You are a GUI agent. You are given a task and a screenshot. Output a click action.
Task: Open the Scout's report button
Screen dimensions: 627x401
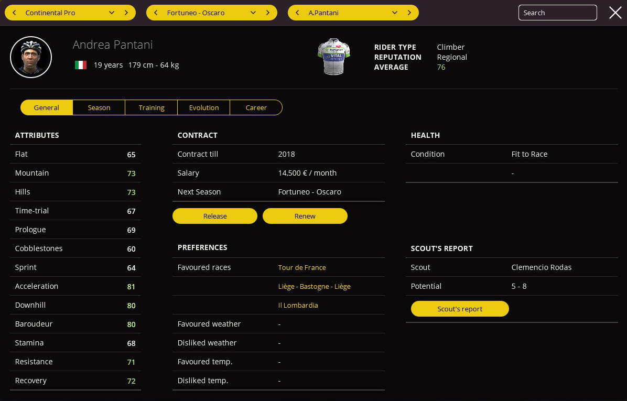[460, 309]
